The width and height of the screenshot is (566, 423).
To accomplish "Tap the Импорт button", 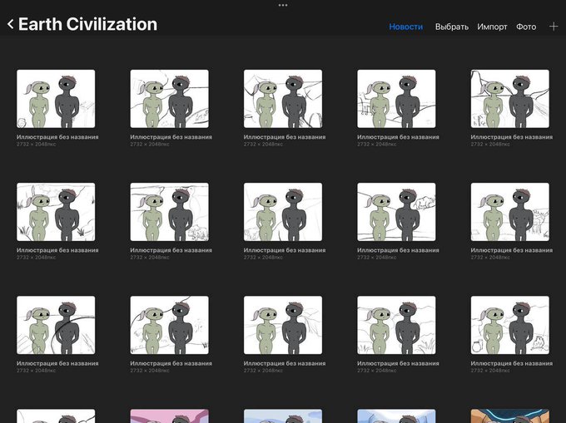I will pyautogui.click(x=492, y=27).
